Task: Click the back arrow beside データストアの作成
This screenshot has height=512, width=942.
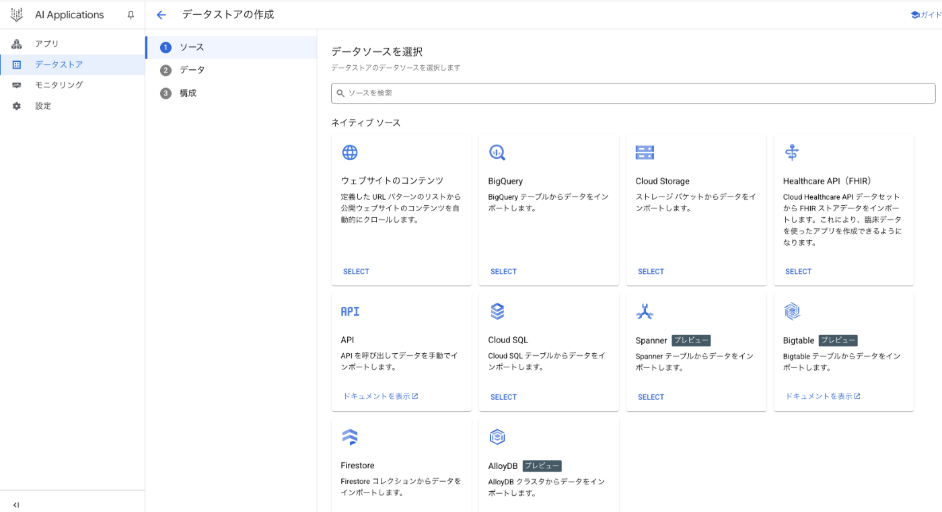Action: (x=161, y=15)
